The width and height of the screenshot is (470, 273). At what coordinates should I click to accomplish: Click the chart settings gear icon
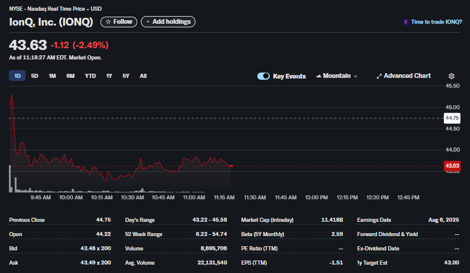[x=452, y=76]
